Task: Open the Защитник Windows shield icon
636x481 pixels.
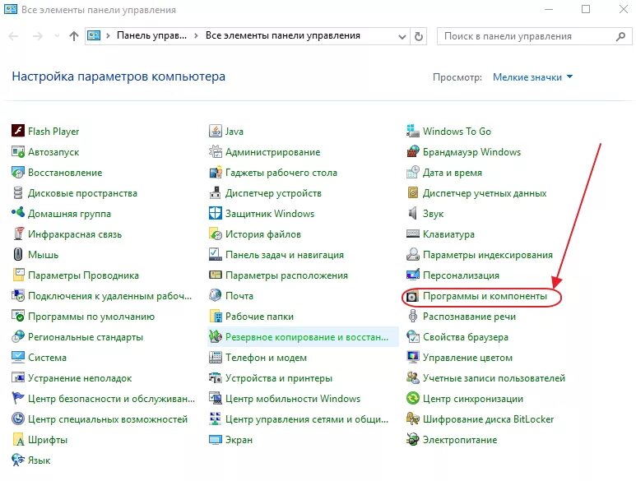Action: (x=216, y=214)
